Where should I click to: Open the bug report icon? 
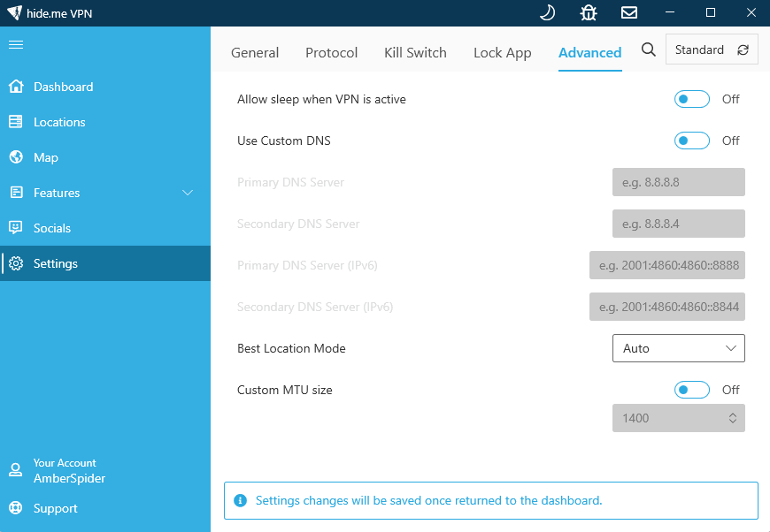(x=588, y=12)
